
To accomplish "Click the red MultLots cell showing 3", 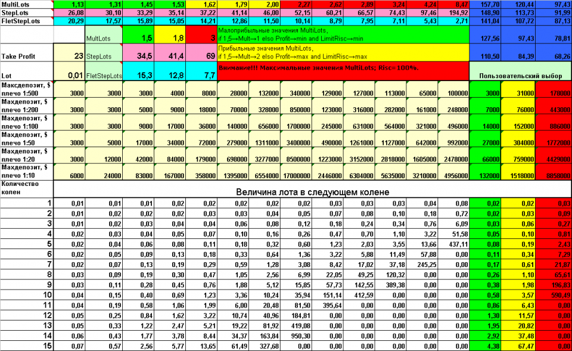I will (x=201, y=35).
